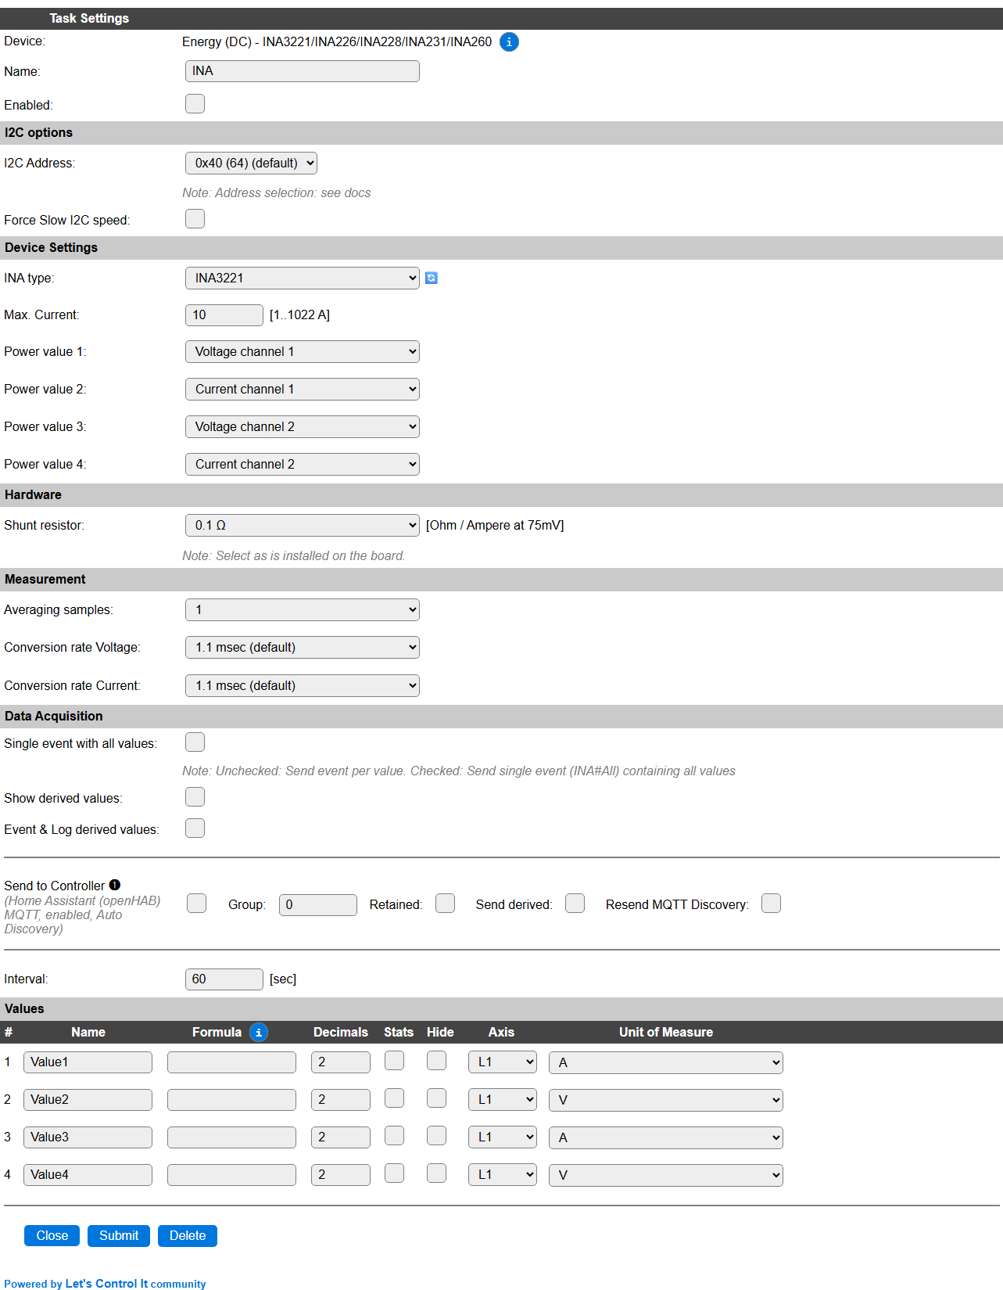This screenshot has width=1003, height=1290.
Task: Click the task Name input field
Action: point(303,71)
